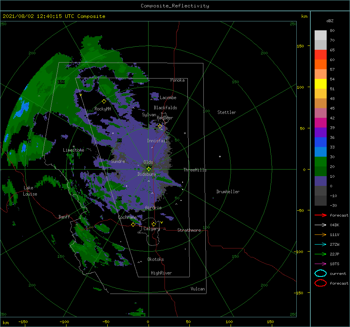
Task: Click the Limestone label
Action: coord(73,150)
